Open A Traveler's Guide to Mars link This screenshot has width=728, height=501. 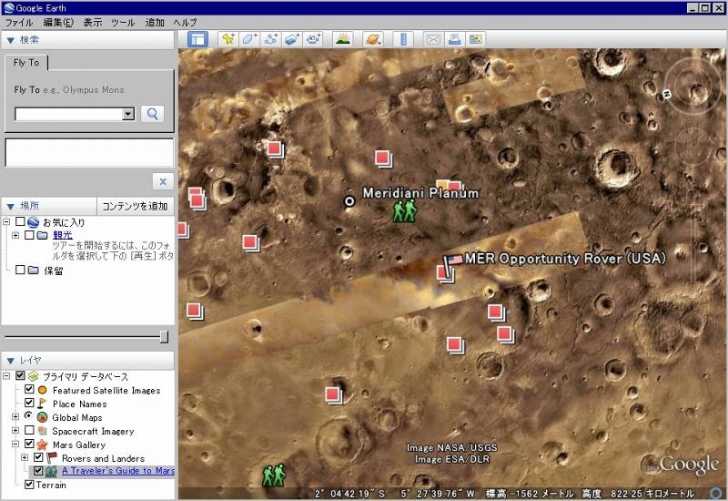[x=118, y=471]
